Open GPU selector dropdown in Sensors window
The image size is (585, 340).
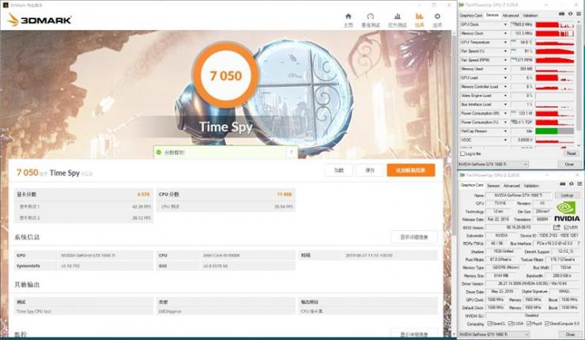pyautogui.click(x=493, y=164)
